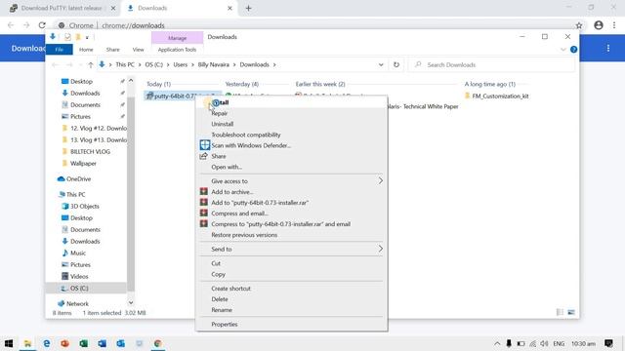Choose Repair in the context menu
This screenshot has height=351, width=625.
[x=219, y=113]
